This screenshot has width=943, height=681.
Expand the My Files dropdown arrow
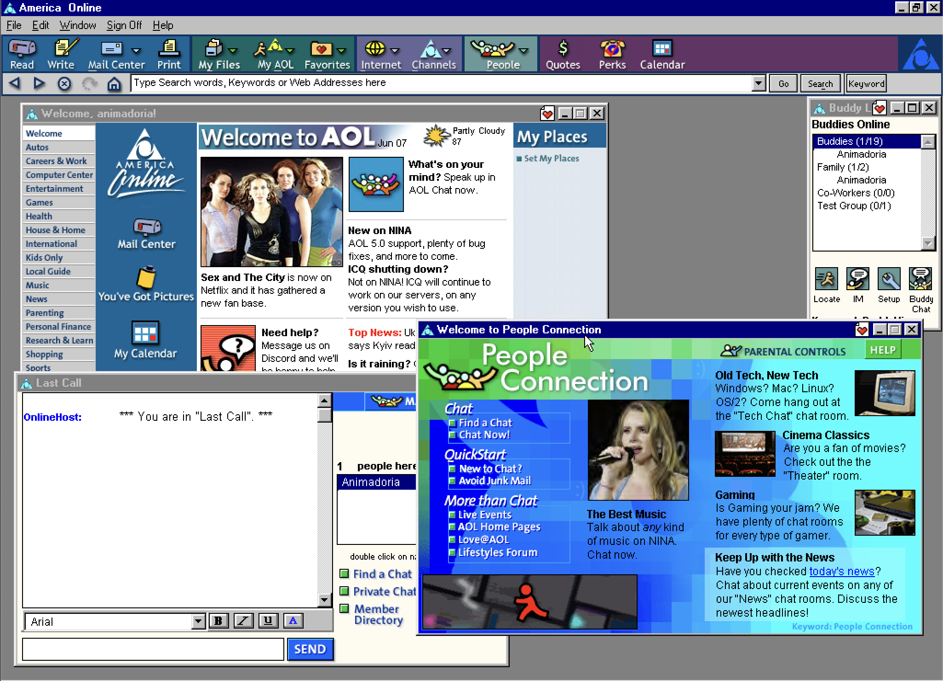233,50
